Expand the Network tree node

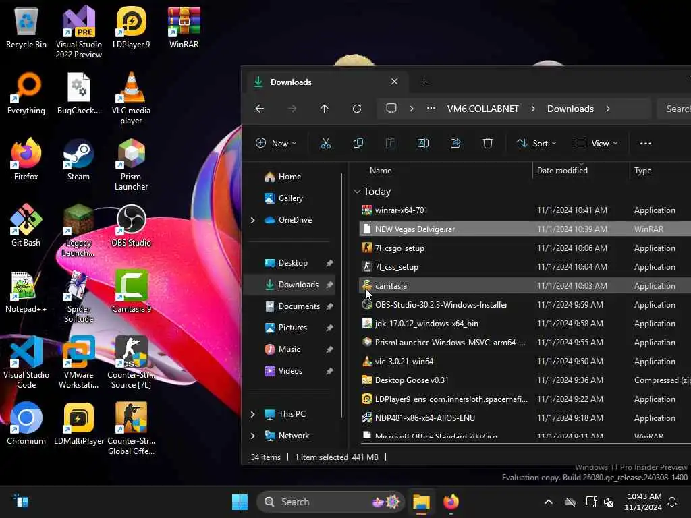pos(252,436)
